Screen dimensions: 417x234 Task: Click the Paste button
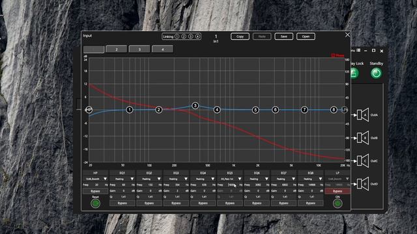tap(262, 36)
